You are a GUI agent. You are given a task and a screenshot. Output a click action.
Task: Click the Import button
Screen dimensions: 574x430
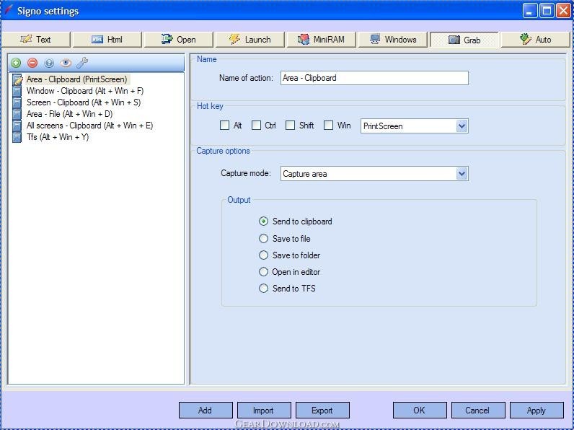click(x=264, y=411)
